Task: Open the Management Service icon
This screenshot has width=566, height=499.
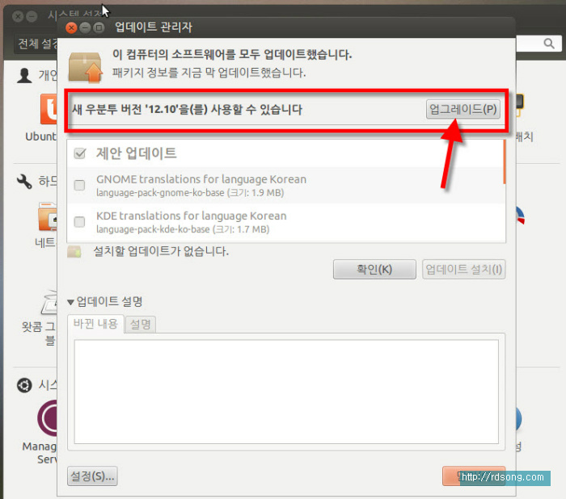Action: 50,417
